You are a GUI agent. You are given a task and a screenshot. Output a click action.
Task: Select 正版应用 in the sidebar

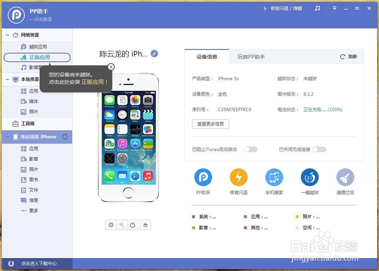37,58
